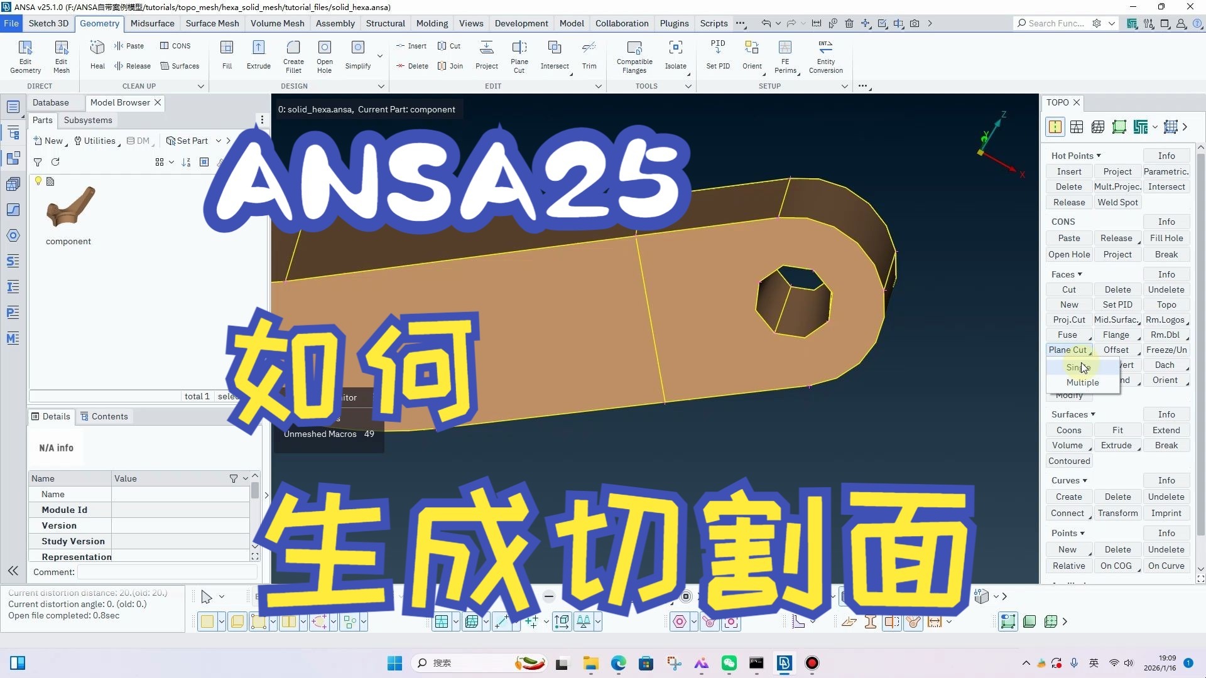This screenshot has height=678, width=1206.
Task: Click the Open Hole ribbon icon
Action: pos(324,48)
